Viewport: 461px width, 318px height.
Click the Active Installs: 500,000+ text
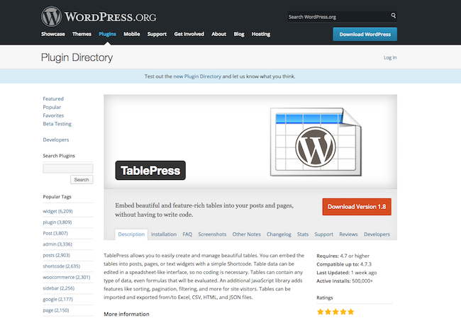pos(345,281)
